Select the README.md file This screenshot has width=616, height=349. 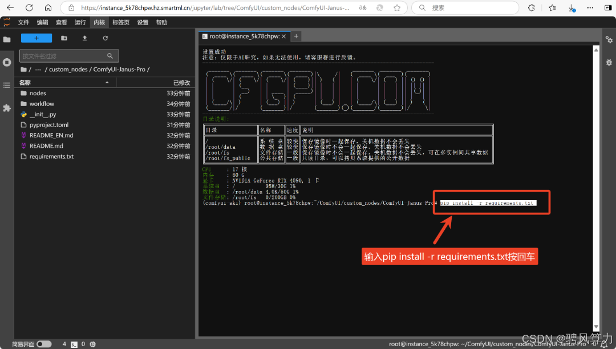coord(105,145)
